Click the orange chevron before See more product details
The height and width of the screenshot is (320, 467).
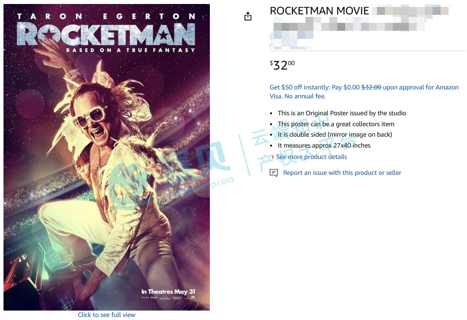pos(273,157)
